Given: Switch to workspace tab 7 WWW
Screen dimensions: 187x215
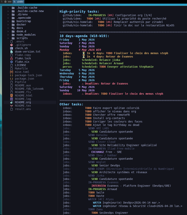Looking at the screenshot, I should pos(6,2).
